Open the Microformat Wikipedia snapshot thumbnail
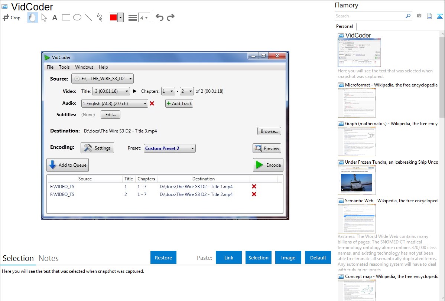Screen dimensions: 445x301 [357, 103]
